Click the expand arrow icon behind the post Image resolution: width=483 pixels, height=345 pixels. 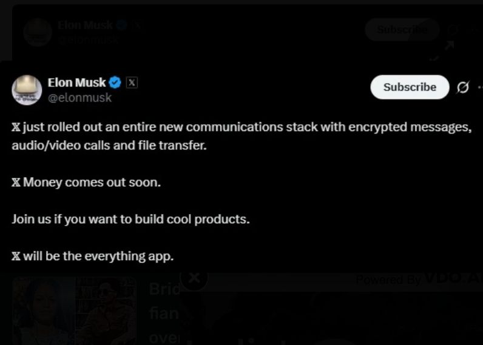pos(450,46)
